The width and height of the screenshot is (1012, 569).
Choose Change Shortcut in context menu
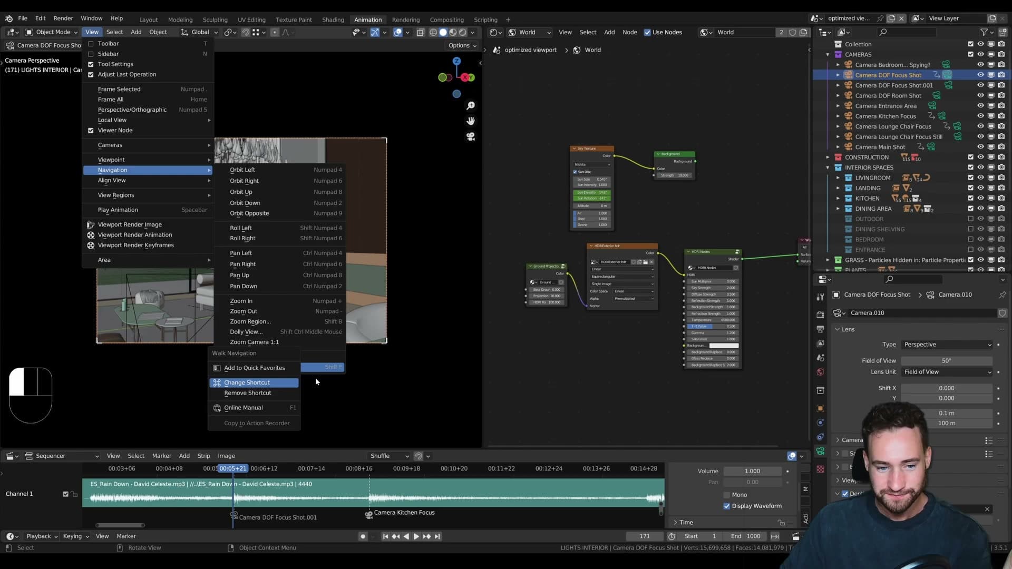click(x=254, y=382)
